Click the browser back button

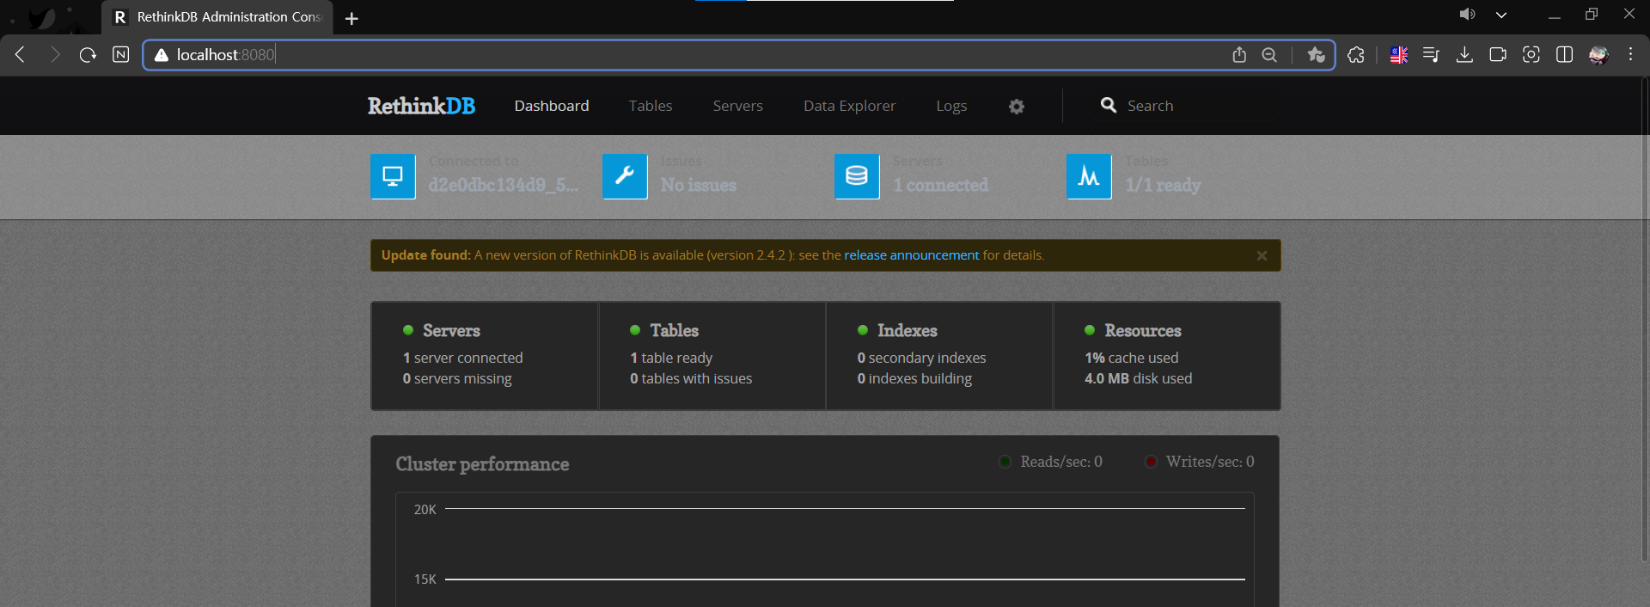point(21,55)
